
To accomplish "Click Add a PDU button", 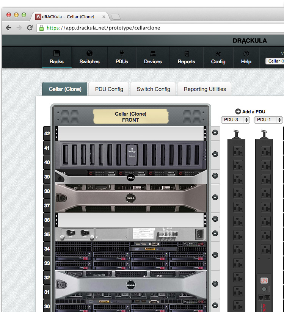I will tap(250, 111).
